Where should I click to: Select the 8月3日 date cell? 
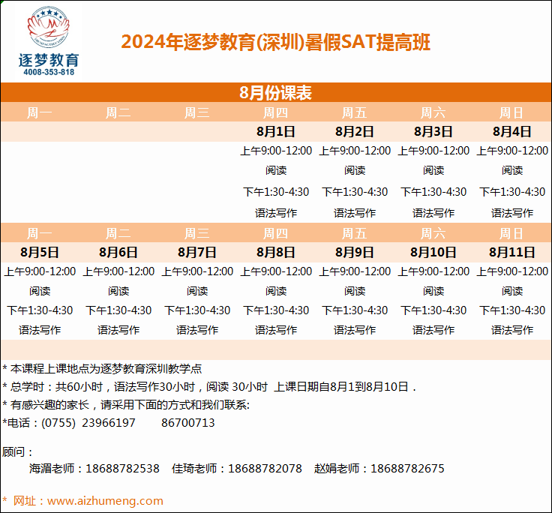[x=433, y=132]
